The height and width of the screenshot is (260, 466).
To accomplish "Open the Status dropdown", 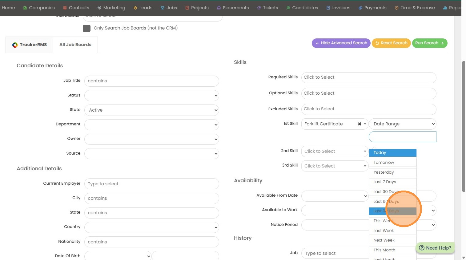I will (x=151, y=96).
